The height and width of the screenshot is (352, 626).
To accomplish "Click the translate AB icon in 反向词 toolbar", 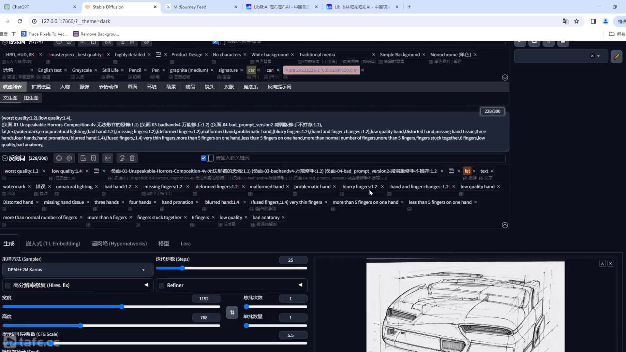I will click(108, 158).
